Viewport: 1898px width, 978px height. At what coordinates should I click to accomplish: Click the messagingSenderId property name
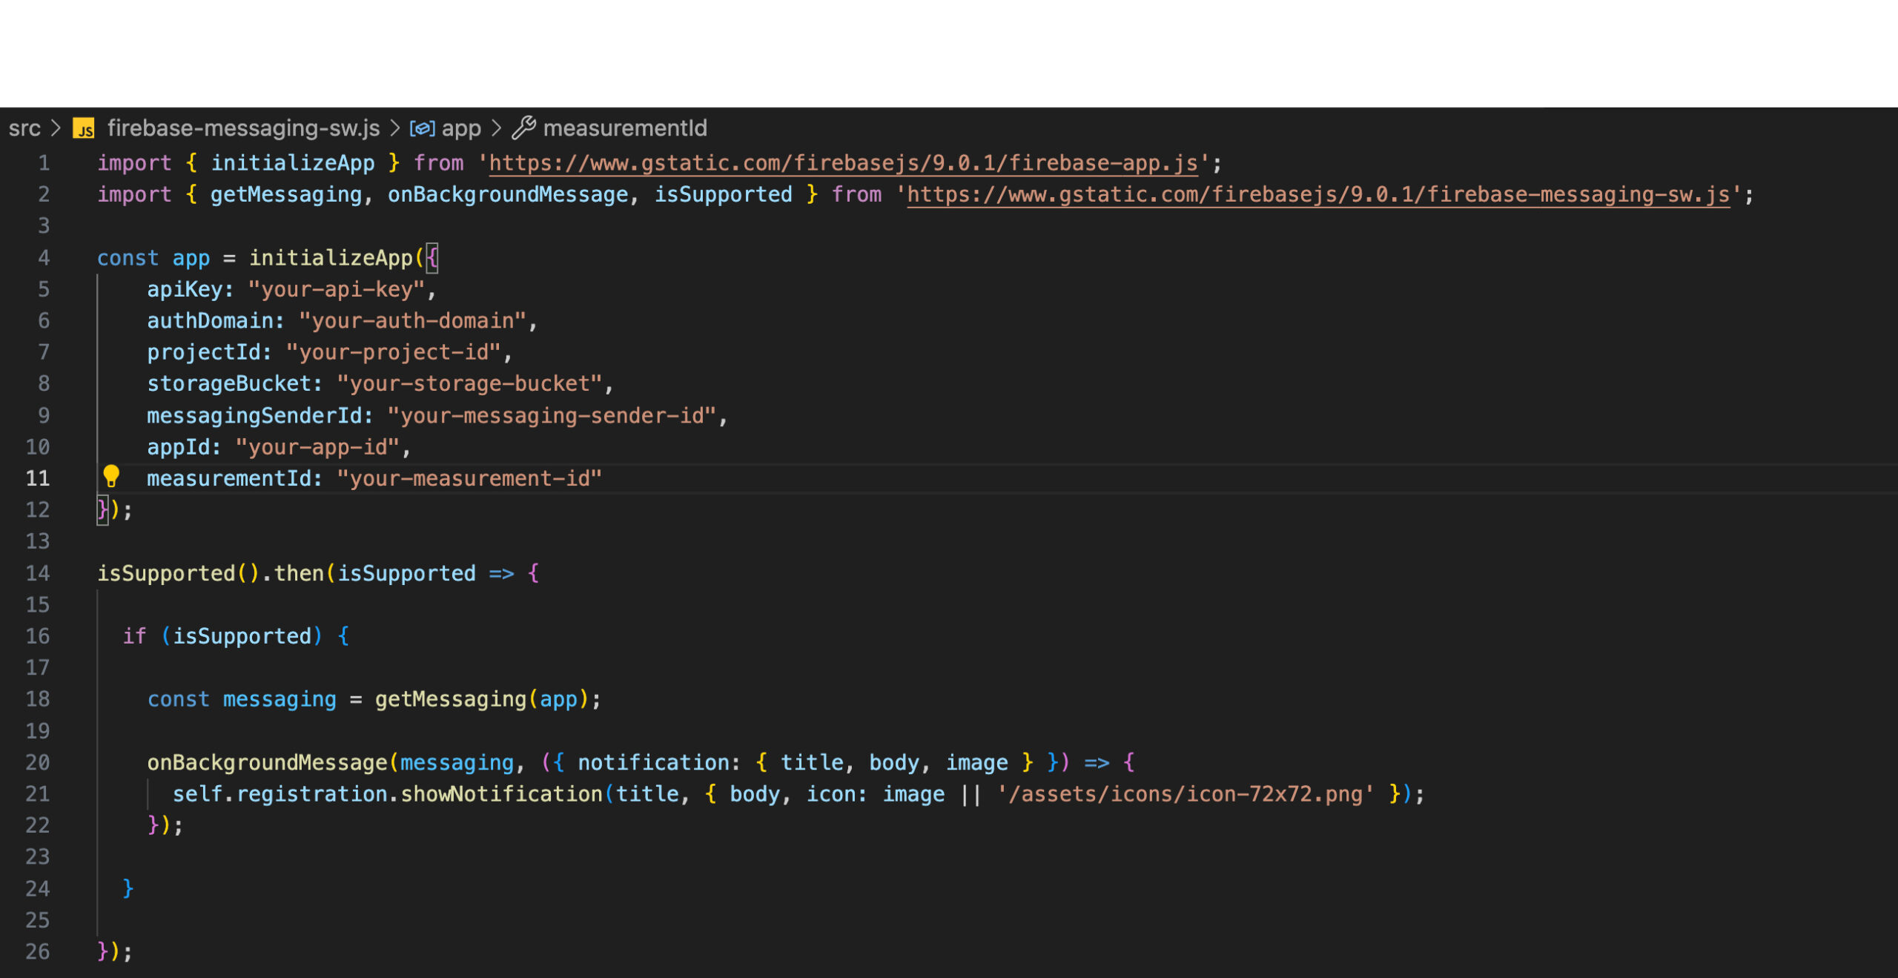point(254,416)
